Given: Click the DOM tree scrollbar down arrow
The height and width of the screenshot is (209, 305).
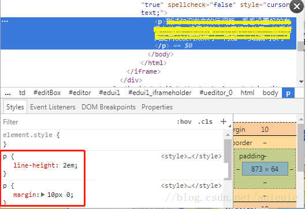Looking at the screenshot, I should [301, 82].
